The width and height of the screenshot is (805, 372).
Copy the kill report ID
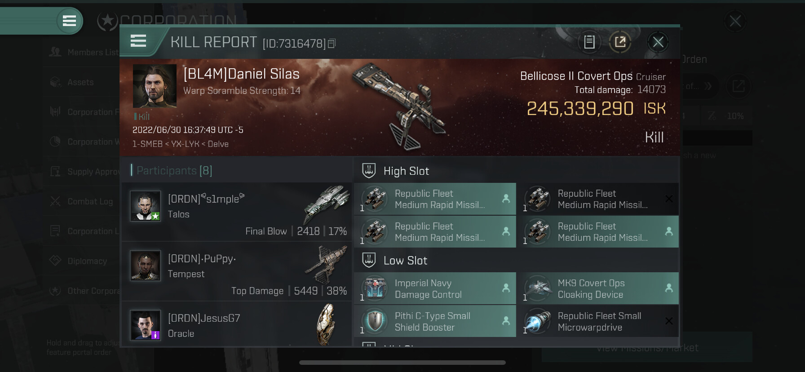coord(332,44)
